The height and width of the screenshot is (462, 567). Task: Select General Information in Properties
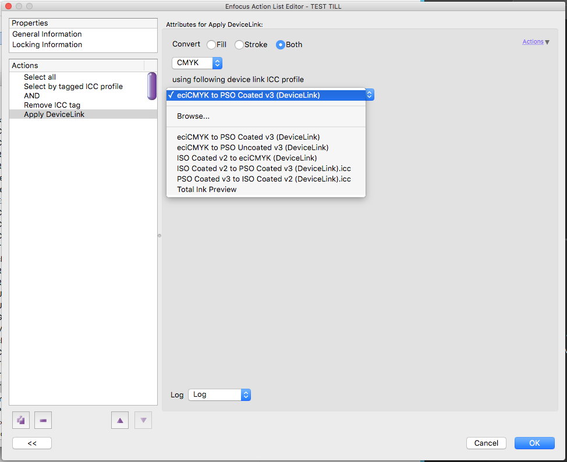click(83, 34)
